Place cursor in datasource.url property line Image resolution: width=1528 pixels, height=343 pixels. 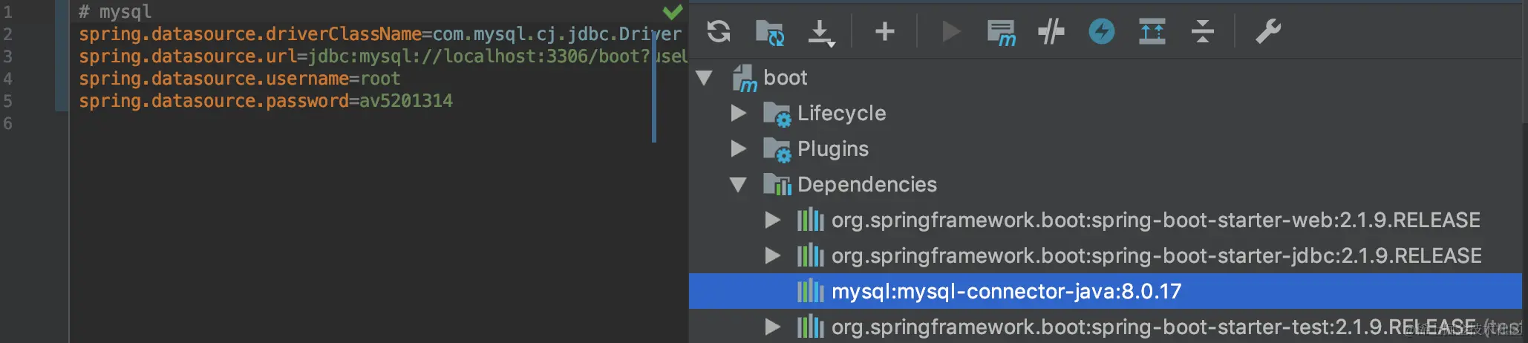[383, 56]
